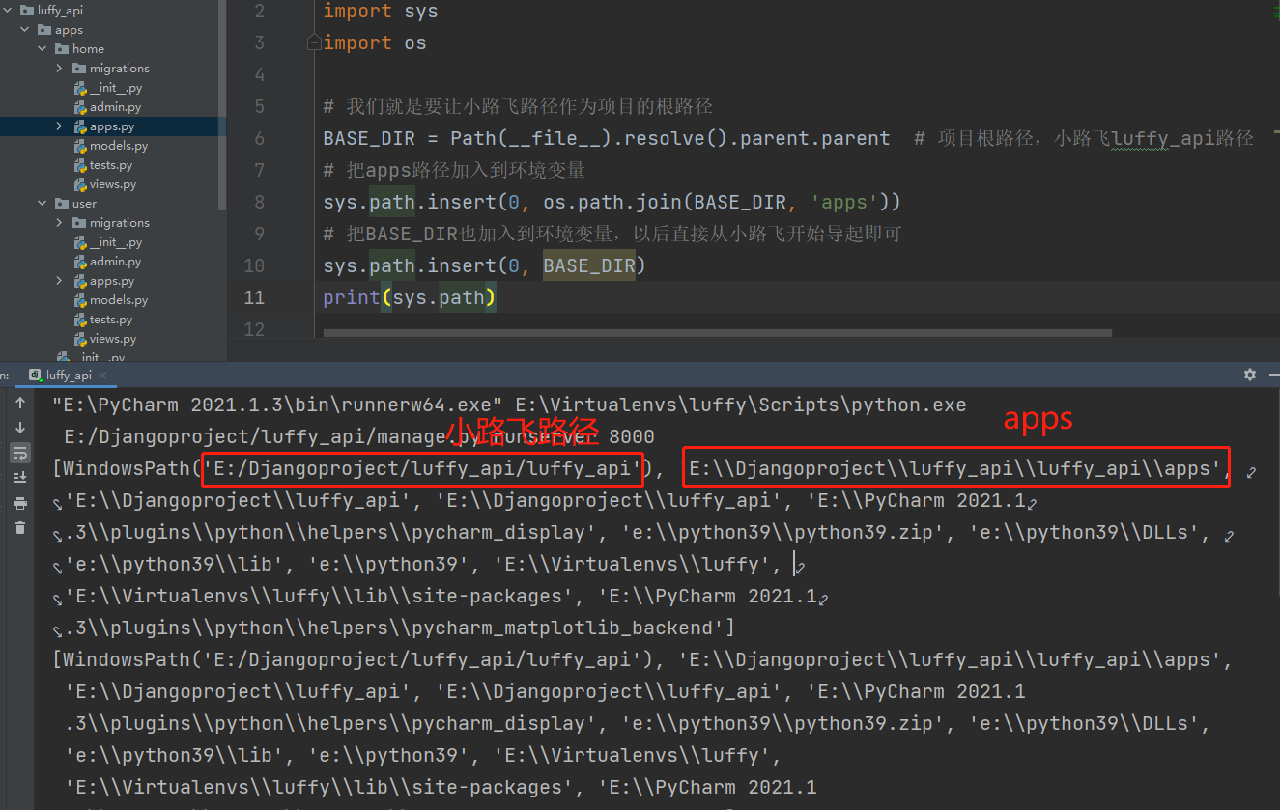Open Run panel settings gear
Image resolution: width=1280 pixels, height=810 pixels.
tap(1250, 375)
